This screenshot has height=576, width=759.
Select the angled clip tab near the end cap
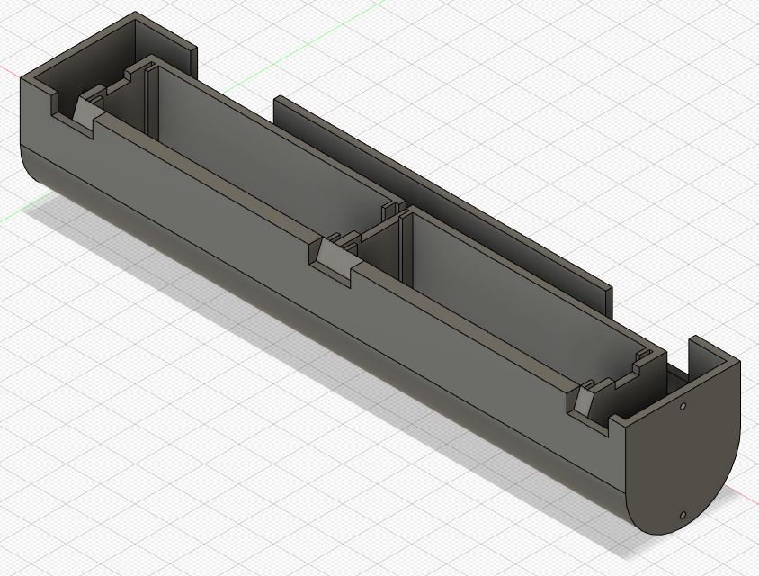point(583,400)
